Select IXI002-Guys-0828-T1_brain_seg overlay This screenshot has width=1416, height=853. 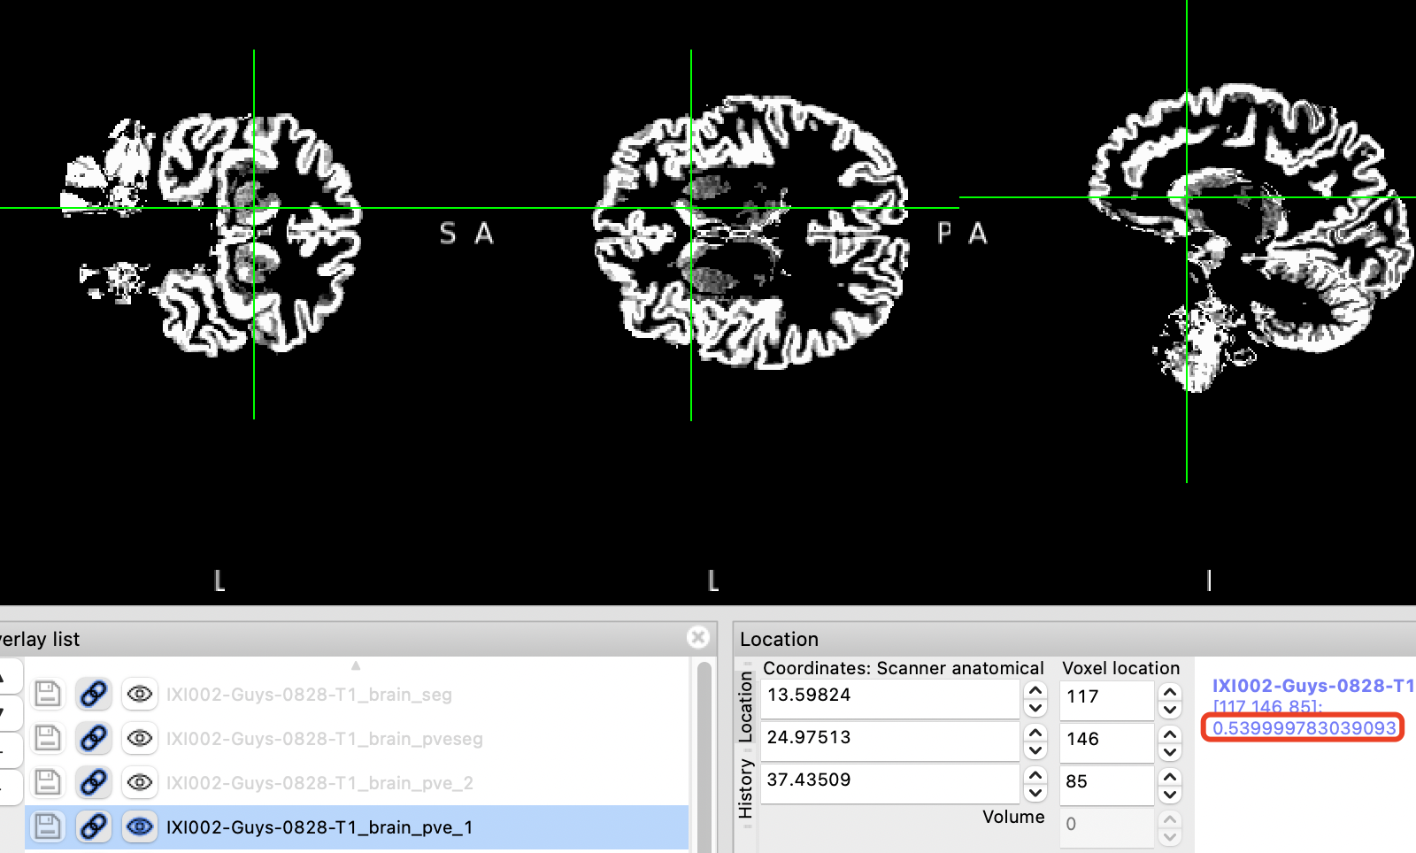pyautogui.click(x=309, y=695)
